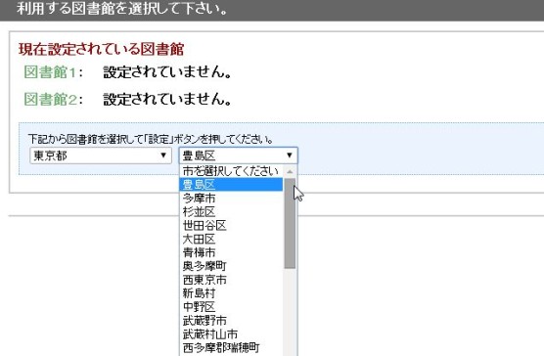Viewport: 544px width, 356px height.
Task: Choose 西東京市 option
Action: tap(231, 280)
